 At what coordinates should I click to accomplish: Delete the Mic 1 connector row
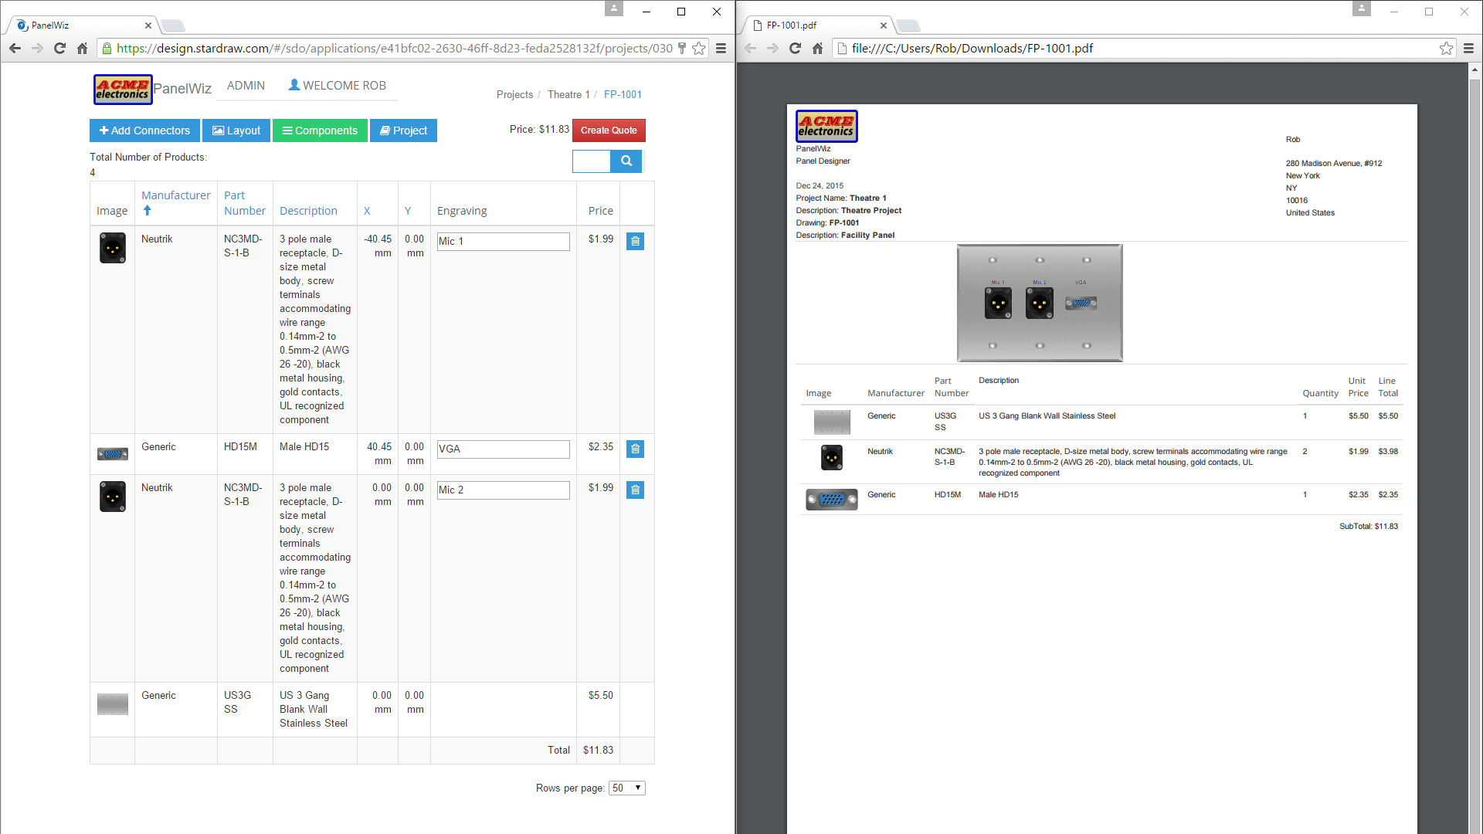635,242
